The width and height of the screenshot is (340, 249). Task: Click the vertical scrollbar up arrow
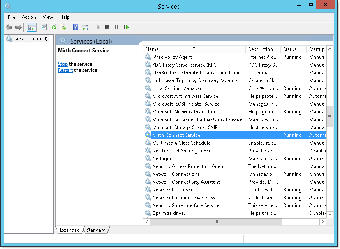(330, 49)
